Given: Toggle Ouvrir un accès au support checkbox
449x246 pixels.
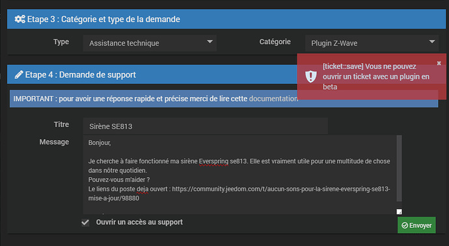Looking at the screenshot, I should click(85, 223).
